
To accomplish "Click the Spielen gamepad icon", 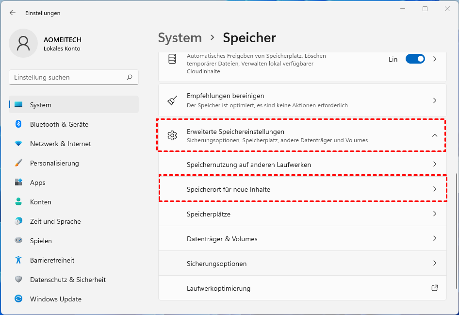I will pos(18,241).
